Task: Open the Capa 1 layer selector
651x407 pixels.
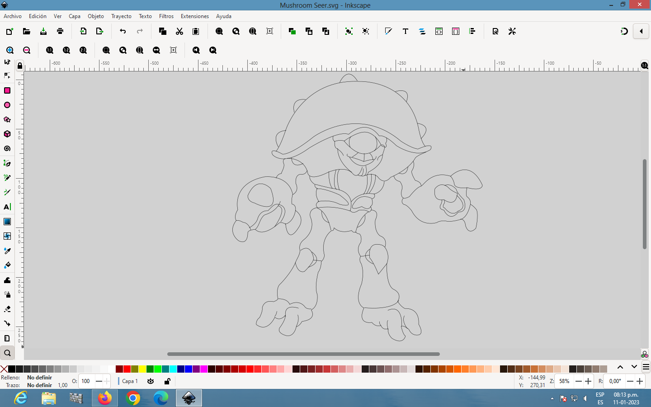Action: 130,381
